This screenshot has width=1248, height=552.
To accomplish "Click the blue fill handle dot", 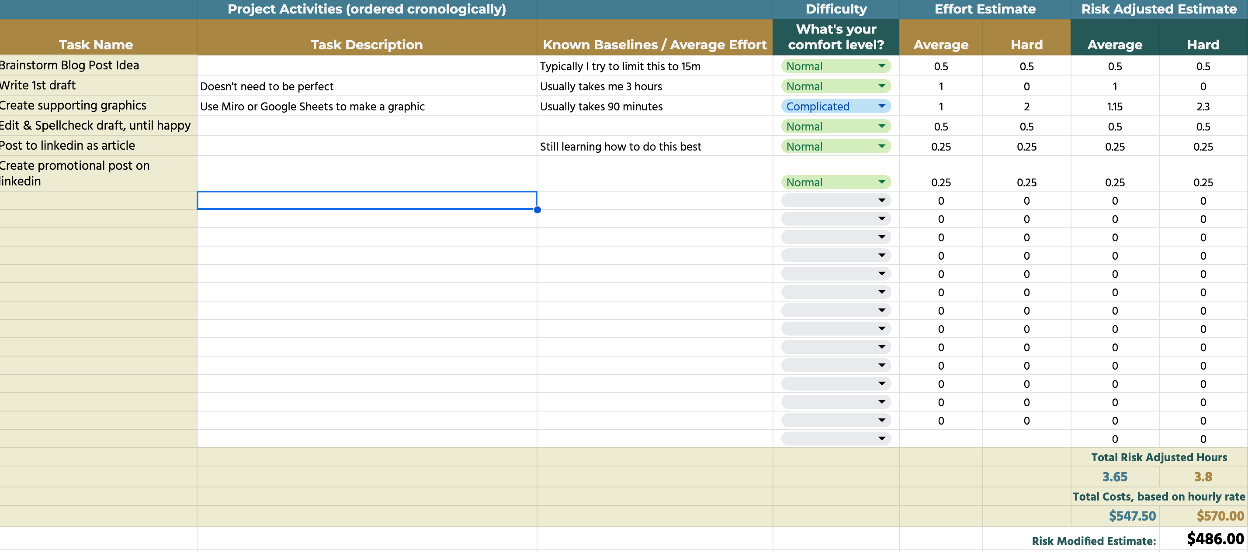I will coord(537,210).
